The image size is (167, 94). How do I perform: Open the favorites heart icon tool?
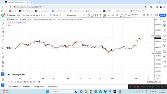tap(3, 48)
